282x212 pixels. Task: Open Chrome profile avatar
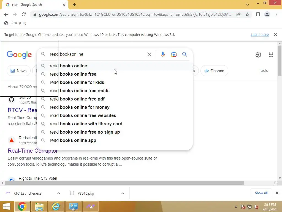(267, 14)
